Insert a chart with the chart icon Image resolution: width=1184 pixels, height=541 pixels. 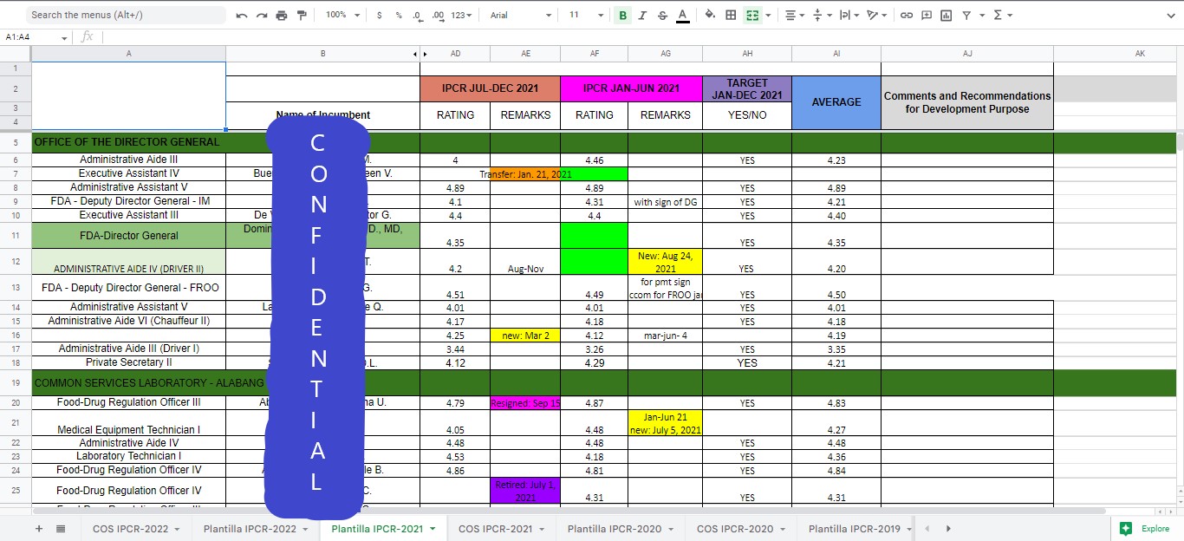pyautogui.click(x=946, y=15)
